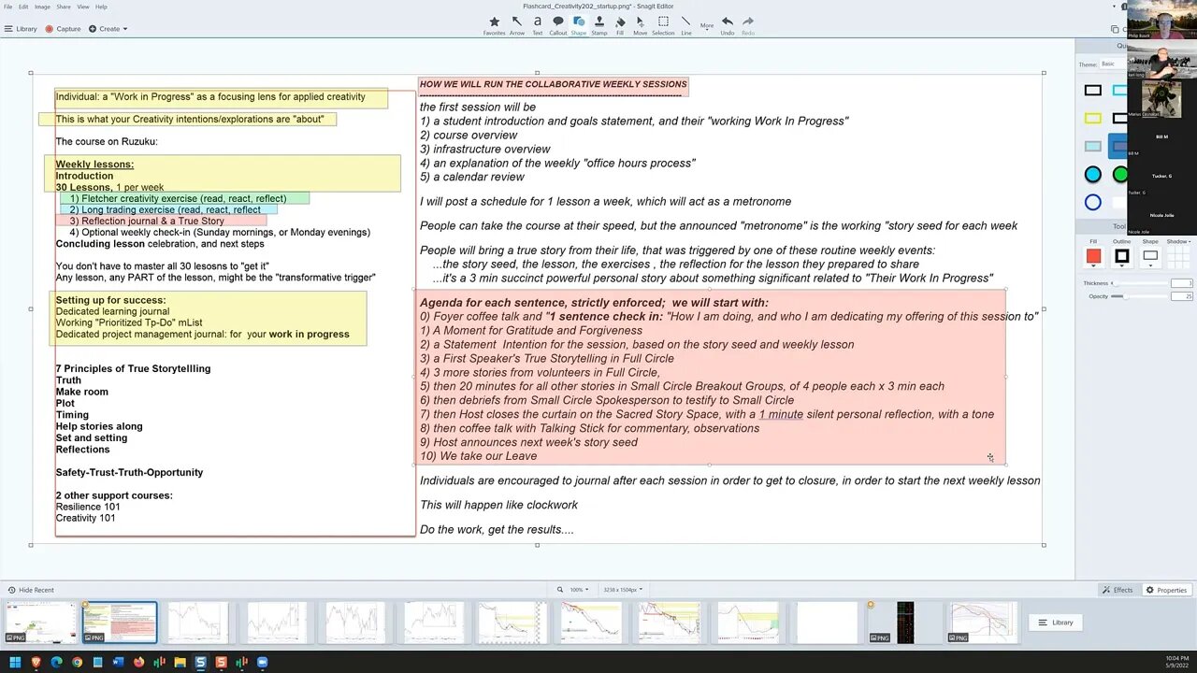
Task: Click the Thickness value field
Action: 1182,283
